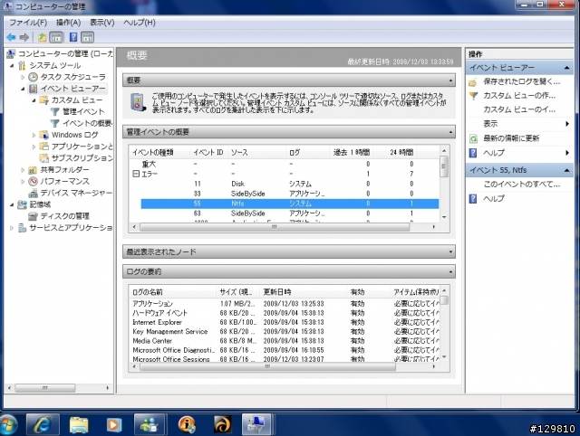Click the Show/Hide Console Tree toolbar icon
The image size is (580, 436).
click(x=56, y=37)
